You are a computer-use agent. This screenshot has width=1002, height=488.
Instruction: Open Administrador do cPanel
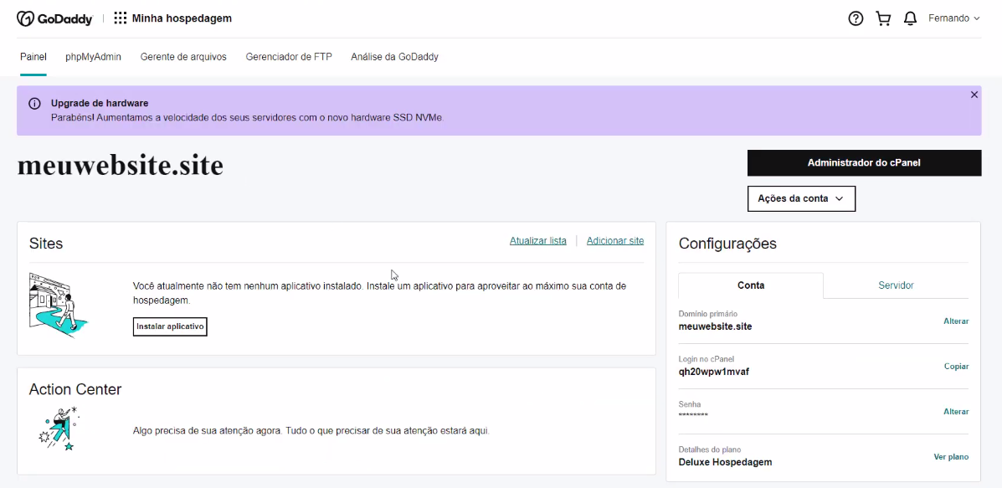864,163
